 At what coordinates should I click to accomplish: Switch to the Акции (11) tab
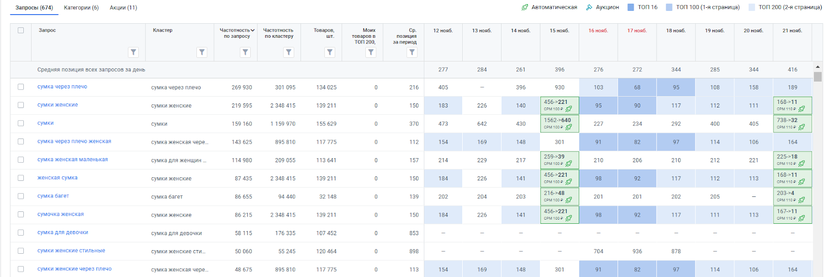click(x=123, y=8)
